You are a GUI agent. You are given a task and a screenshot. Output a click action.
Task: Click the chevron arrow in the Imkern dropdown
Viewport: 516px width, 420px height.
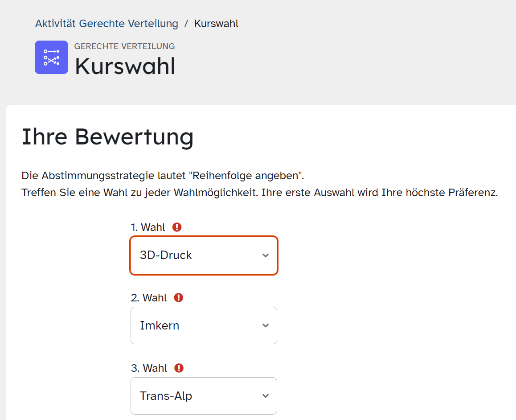coord(266,325)
